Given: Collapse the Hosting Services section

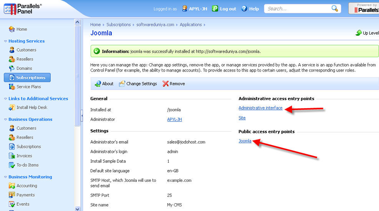Looking at the screenshot, I should pyautogui.click(x=6, y=41).
